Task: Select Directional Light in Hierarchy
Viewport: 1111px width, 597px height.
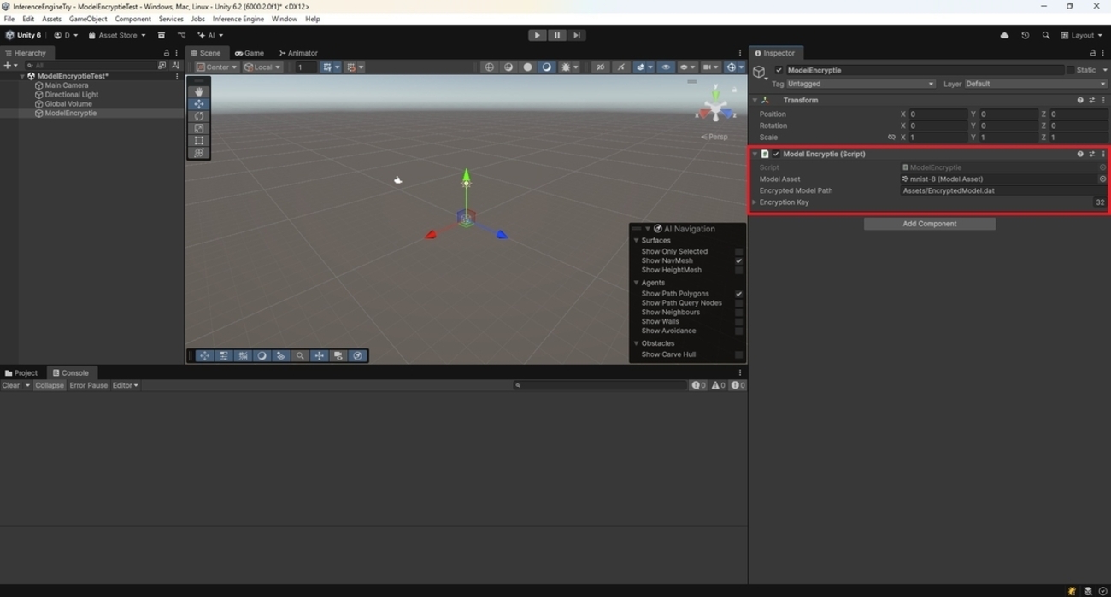Action: (71, 95)
